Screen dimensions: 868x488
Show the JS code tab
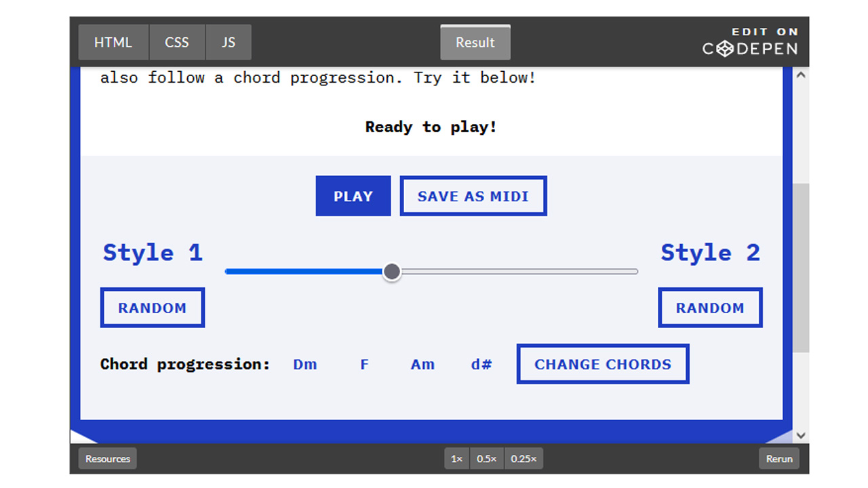[x=229, y=42]
